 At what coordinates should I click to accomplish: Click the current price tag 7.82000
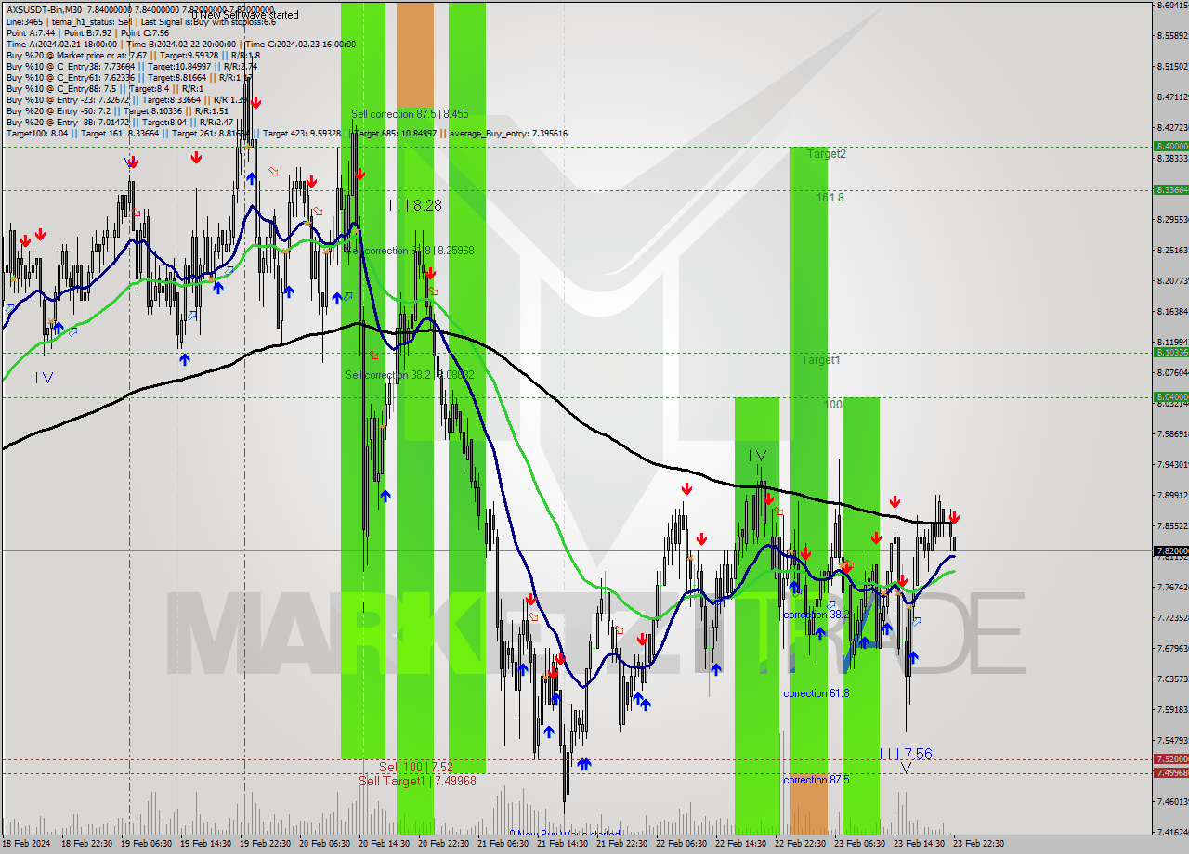point(1170,550)
